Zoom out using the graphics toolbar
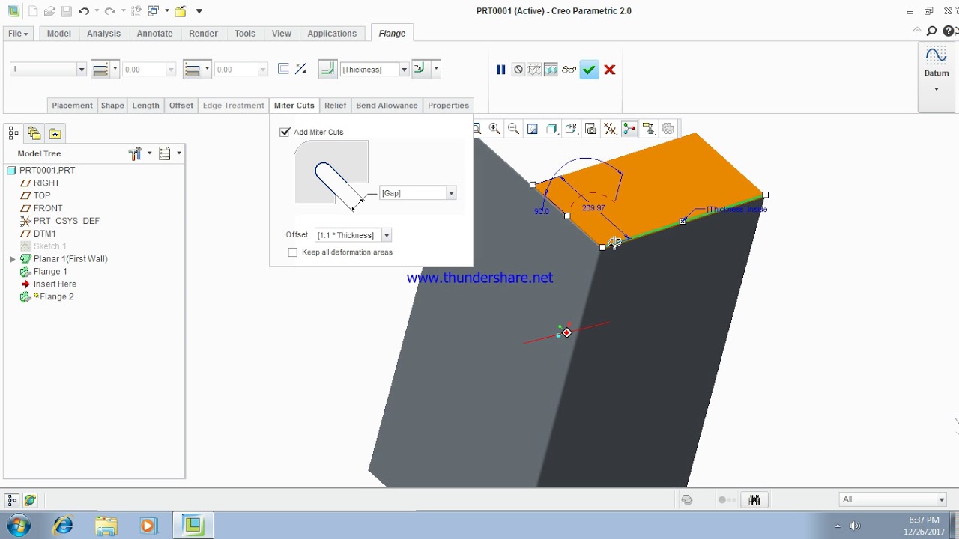959x539 pixels. tap(514, 129)
